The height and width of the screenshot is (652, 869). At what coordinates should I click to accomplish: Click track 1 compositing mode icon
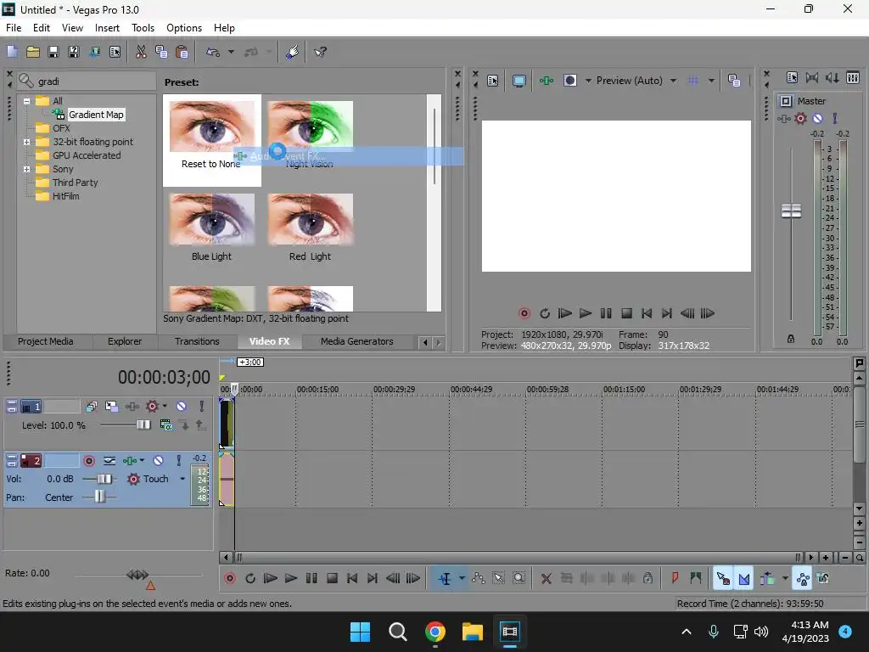pos(165,425)
